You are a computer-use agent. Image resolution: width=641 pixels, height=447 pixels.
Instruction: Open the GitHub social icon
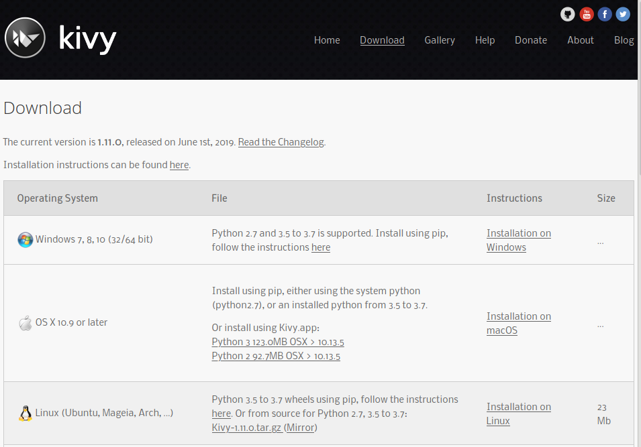point(568,14)
